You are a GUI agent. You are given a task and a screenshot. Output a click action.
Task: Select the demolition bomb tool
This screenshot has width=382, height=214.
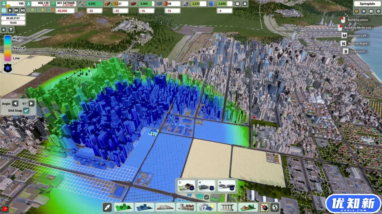point(265,207)
